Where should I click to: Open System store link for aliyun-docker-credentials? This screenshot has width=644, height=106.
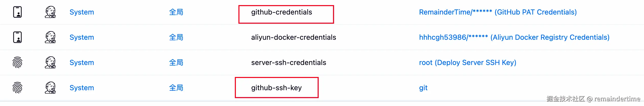82,37
